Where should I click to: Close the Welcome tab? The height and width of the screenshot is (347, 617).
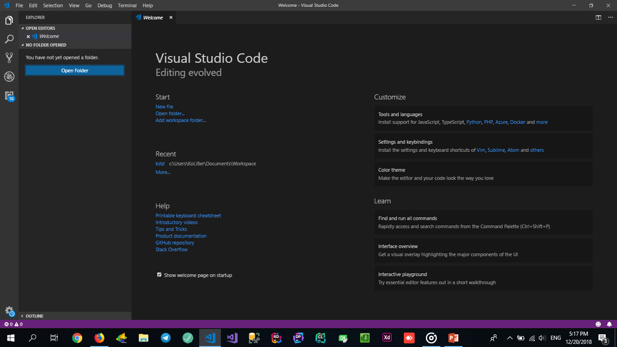click(x=171, y=18)
